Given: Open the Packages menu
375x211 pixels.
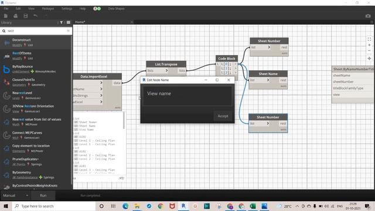Looking at the screenshot, I should click(x=48, y=9).
